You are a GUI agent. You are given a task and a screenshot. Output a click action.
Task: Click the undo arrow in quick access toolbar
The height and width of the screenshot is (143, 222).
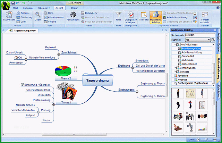click(x=17, y=3)
